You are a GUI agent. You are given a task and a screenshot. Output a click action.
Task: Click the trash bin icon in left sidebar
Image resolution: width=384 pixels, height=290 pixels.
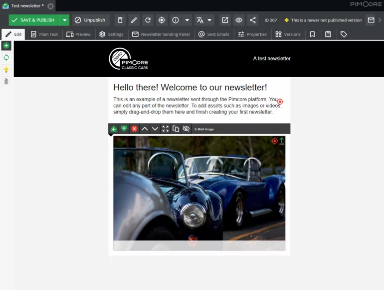click(6, 81)
